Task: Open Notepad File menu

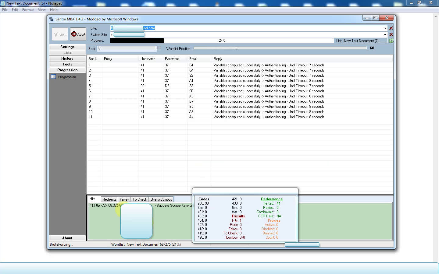Action: point(5,10)
